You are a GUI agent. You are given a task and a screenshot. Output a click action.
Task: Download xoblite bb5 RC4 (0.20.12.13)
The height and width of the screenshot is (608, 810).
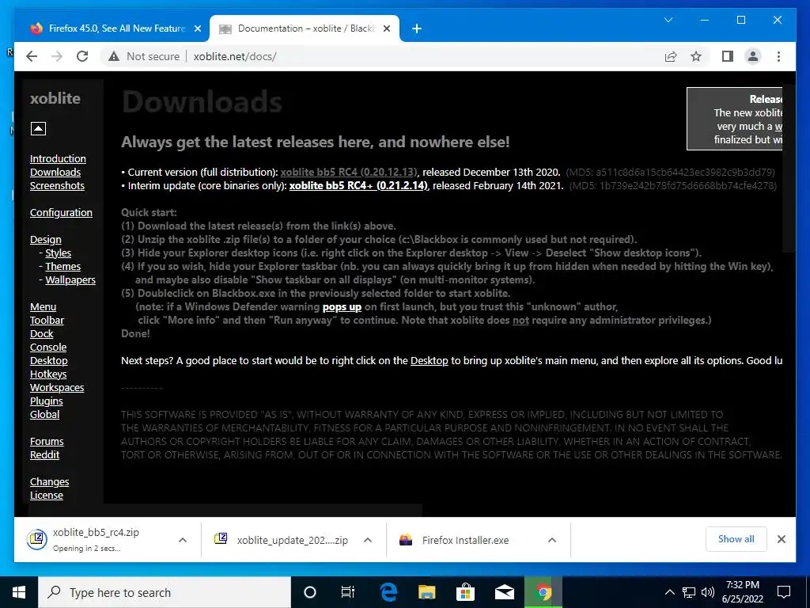point(349,172)
